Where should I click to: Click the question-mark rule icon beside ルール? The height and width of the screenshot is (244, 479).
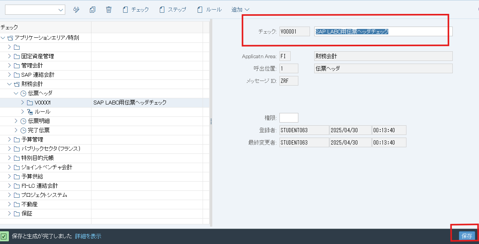click(30, 112)
